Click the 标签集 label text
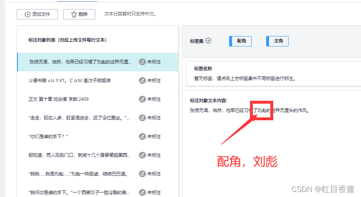The width and height of the screenshot is (361, 197). 197,41
